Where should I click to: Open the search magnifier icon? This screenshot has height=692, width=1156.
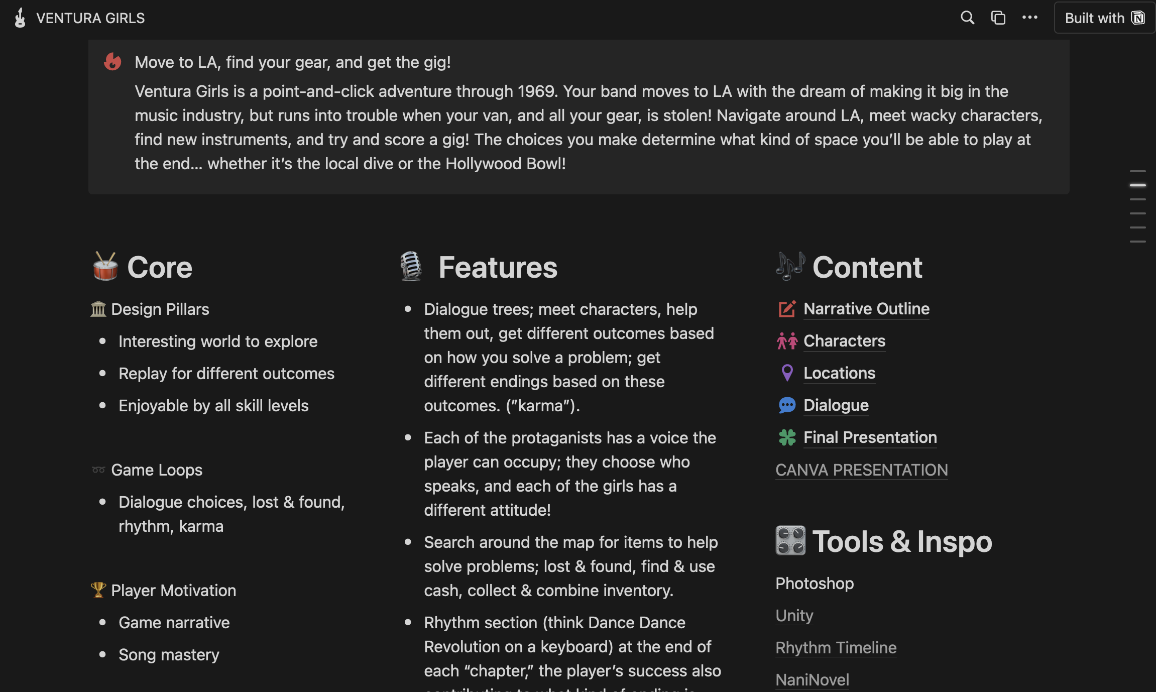(x=967, y=18)
